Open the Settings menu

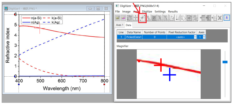pos(160,12)
